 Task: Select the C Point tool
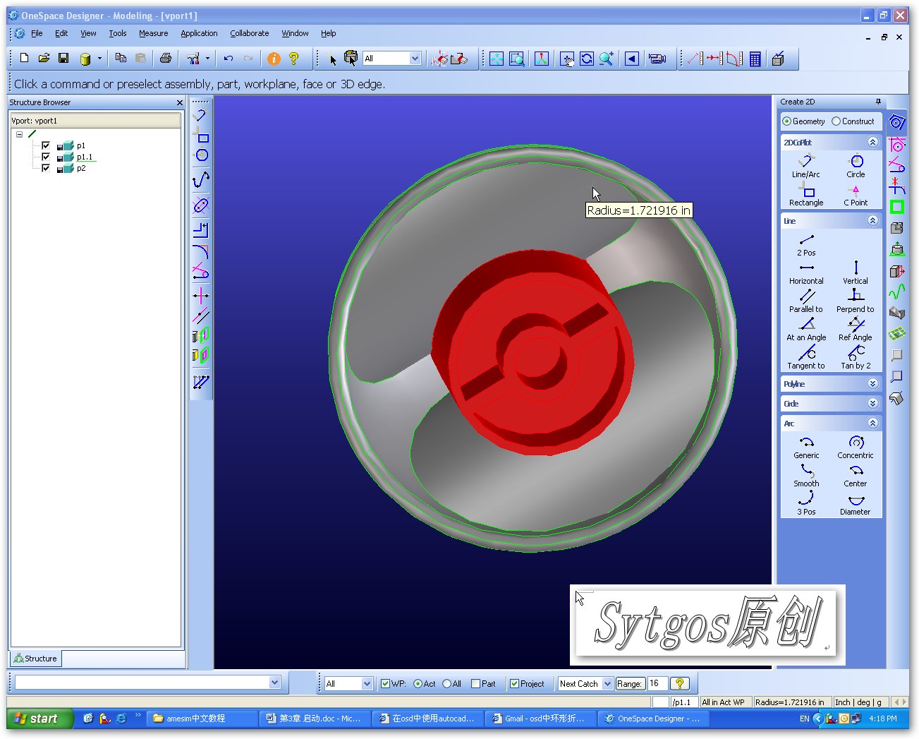click(856, 194)
